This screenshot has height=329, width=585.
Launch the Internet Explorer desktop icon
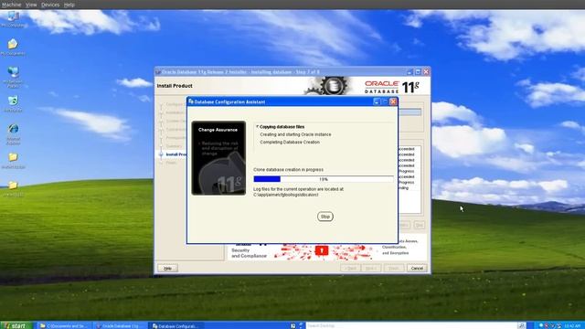click(x=13, y=134)
